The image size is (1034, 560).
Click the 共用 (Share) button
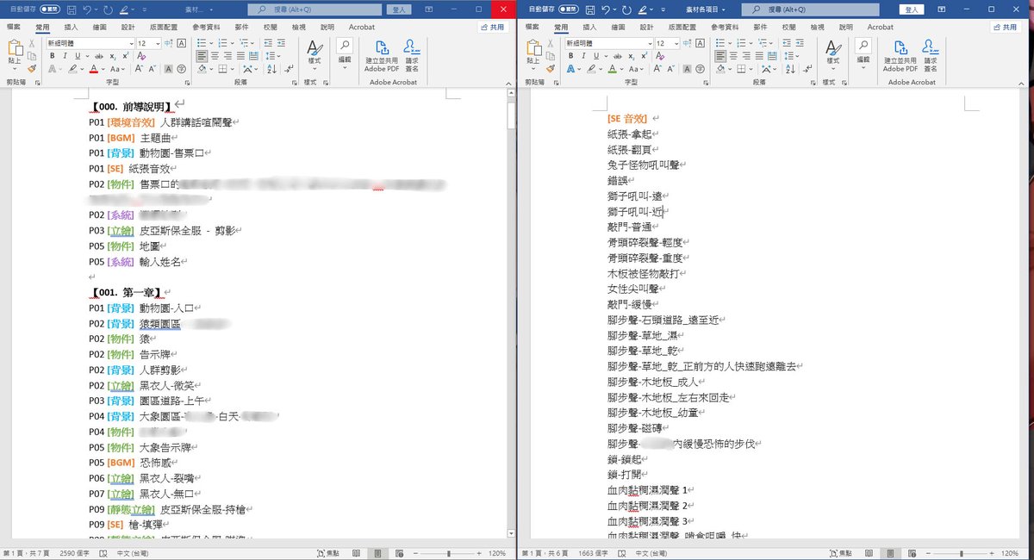click(x=491, y=27)
